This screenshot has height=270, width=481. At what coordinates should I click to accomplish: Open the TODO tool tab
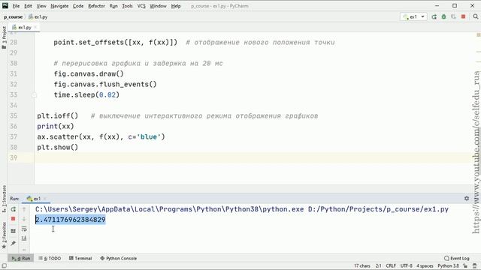tap(50, 258)
